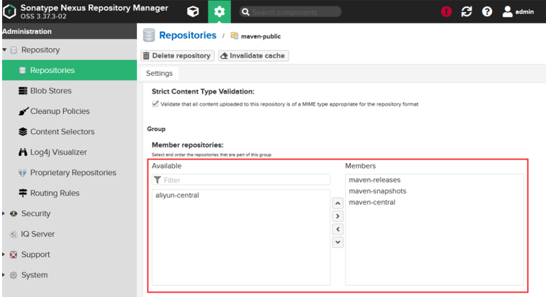Open Content Selectors
This screenshot has height=297, width=546.
click(62, 132)
